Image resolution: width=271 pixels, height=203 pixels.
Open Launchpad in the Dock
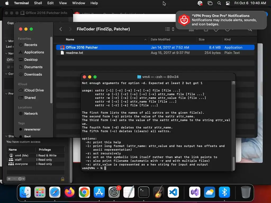40,192
